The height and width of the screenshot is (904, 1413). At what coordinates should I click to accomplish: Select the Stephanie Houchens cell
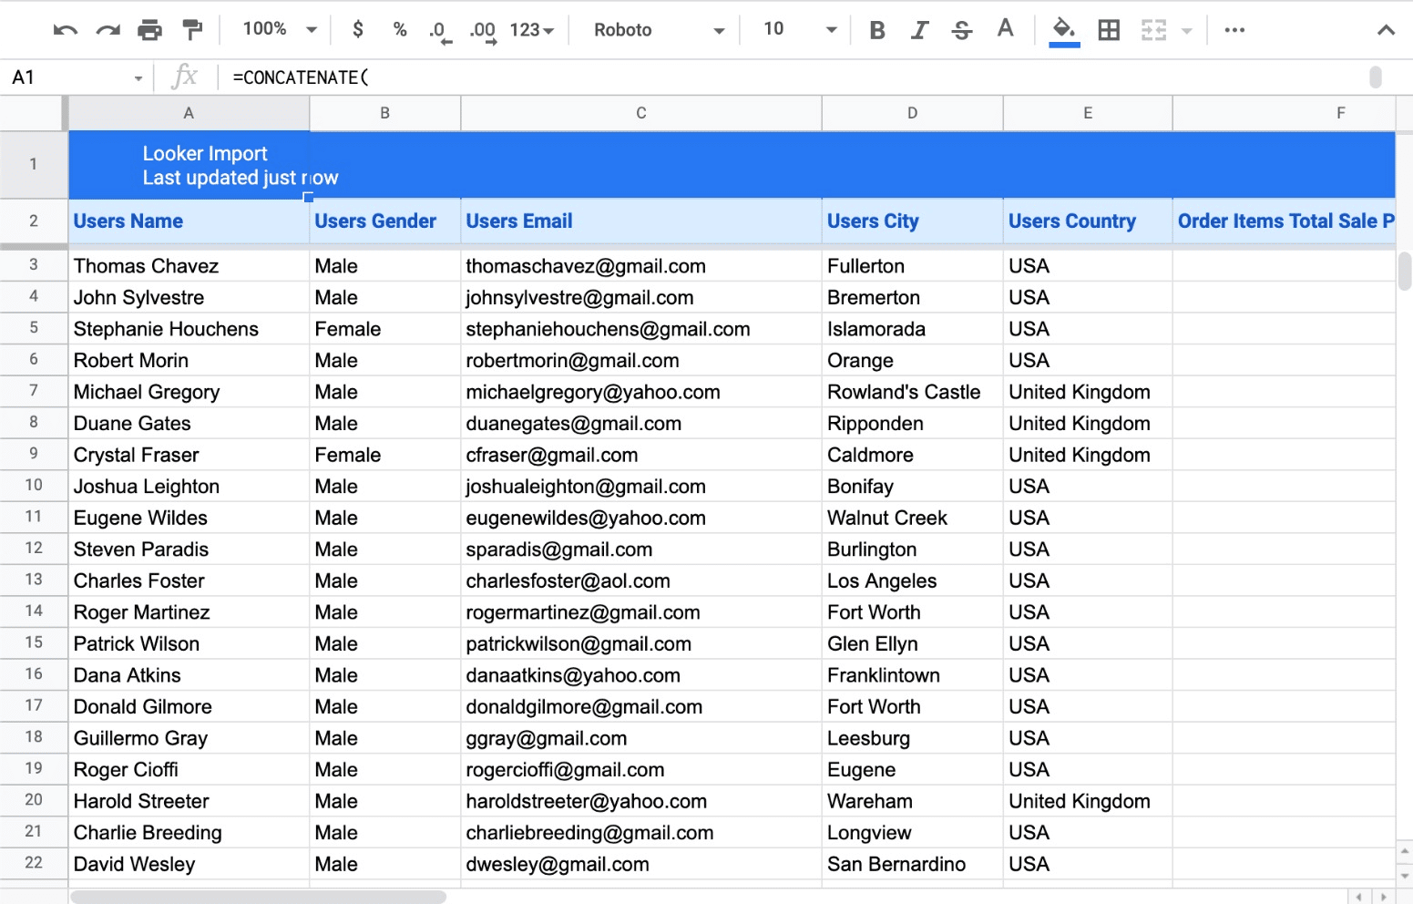tap(189, 329)
